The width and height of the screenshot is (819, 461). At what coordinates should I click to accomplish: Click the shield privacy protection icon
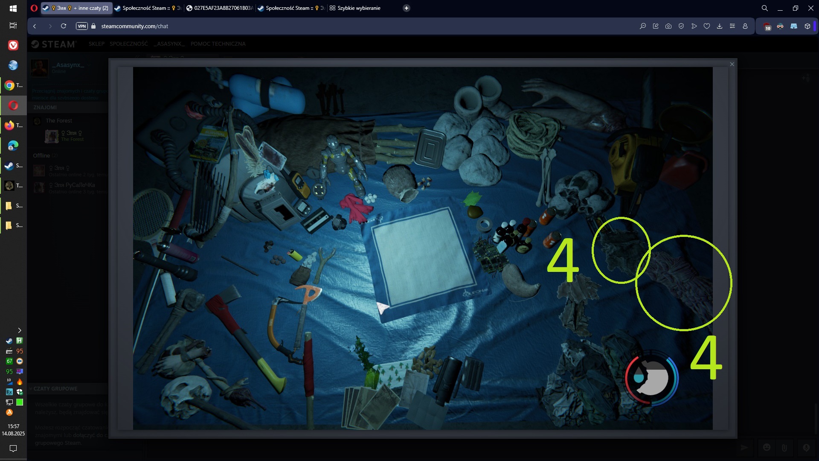click(681, 26)
